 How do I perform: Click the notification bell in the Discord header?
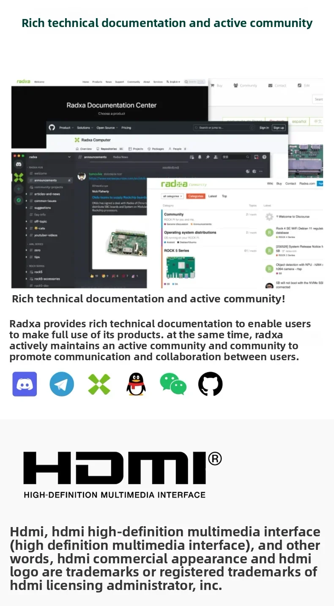[x=200, y=157]
